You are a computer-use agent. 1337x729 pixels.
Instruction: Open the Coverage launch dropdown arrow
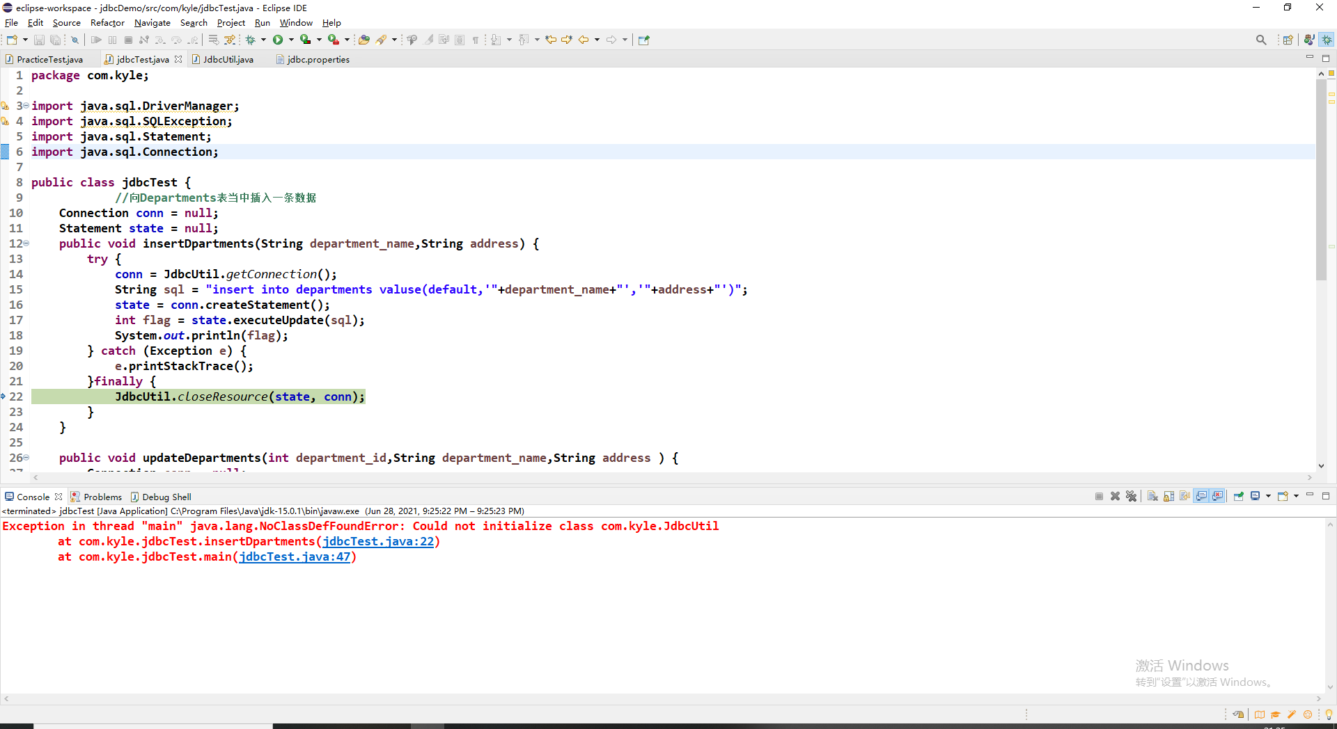pos(319,40)
